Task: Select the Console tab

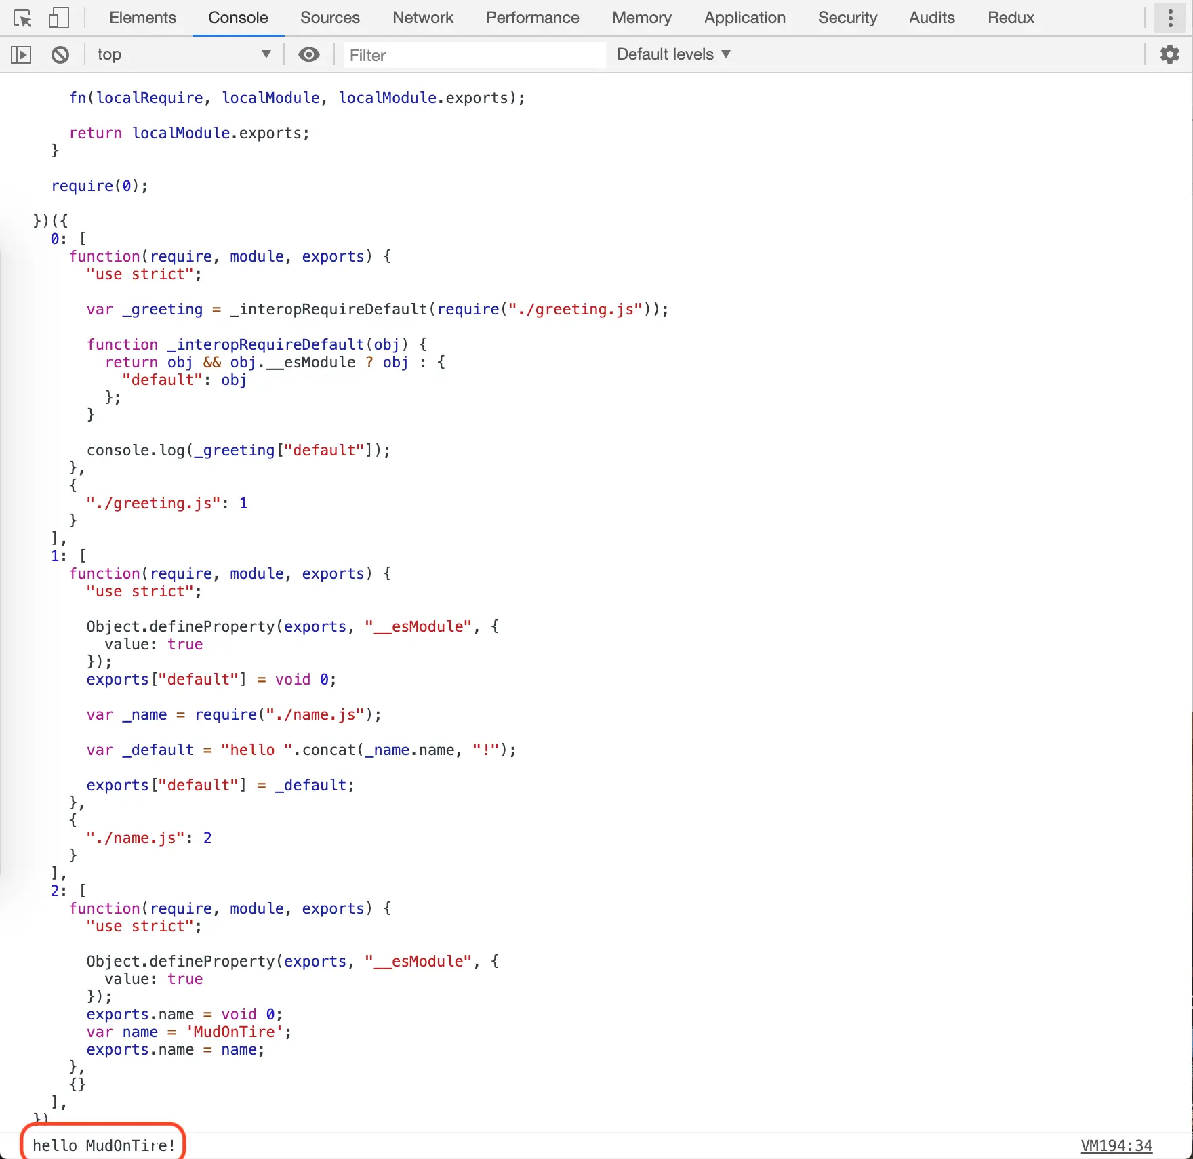Action: pos(238,18)
